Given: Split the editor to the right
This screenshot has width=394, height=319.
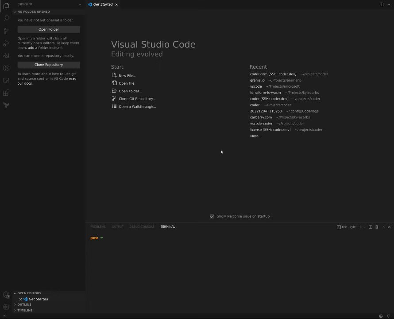Looking at the screenshot, I should pyautogui.click(x=382, y=4).
